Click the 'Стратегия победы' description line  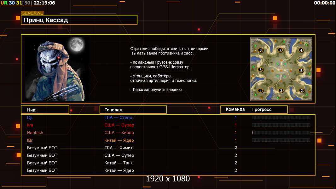[170, 49]
